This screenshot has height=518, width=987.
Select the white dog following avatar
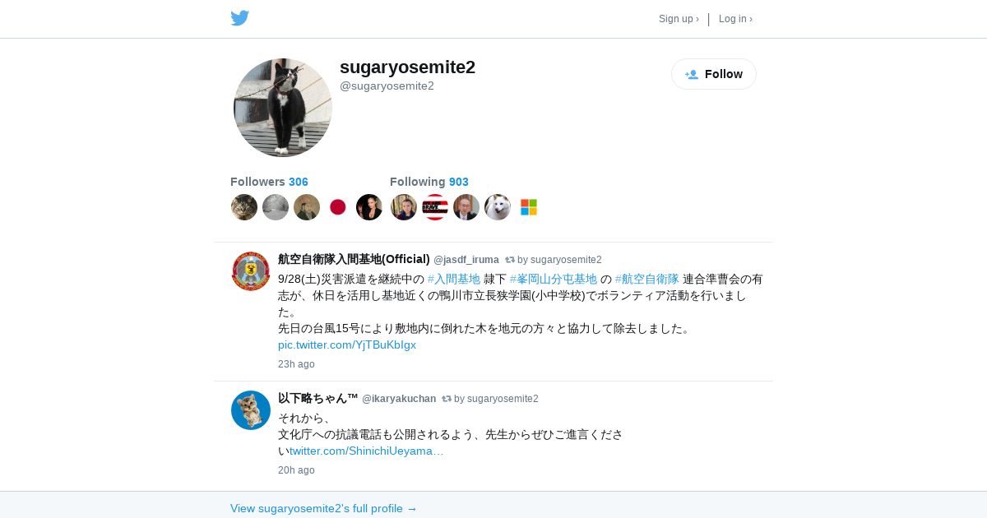498,207
